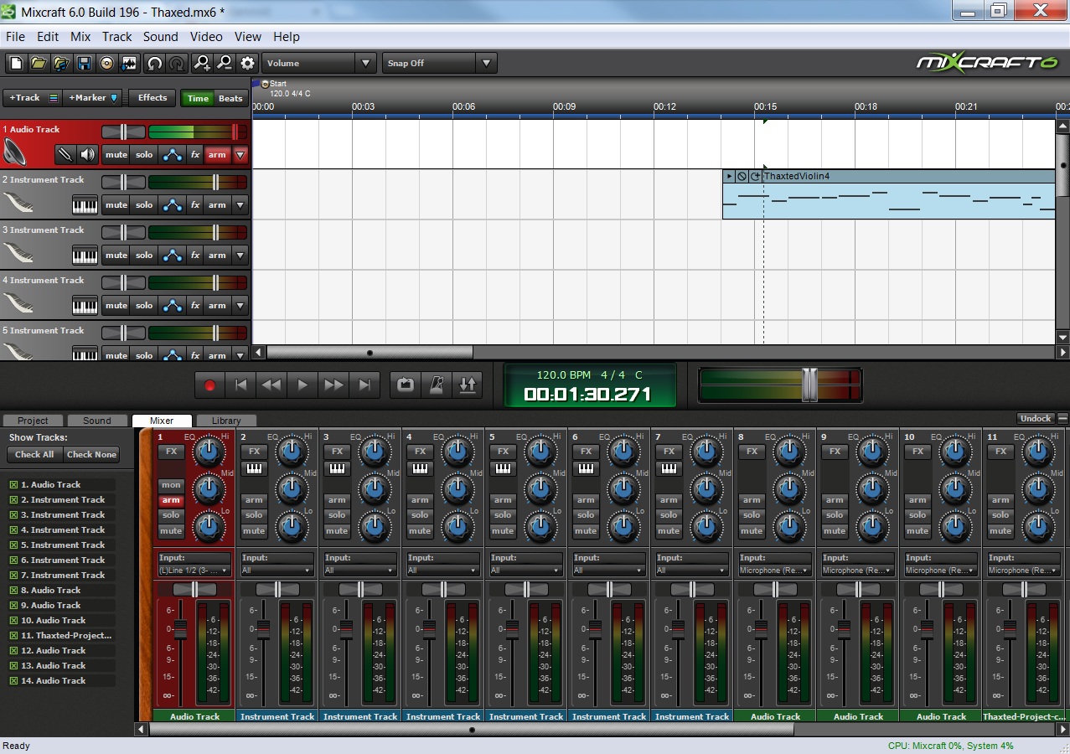Click Check All under Show Tracks

pos(34,455)
